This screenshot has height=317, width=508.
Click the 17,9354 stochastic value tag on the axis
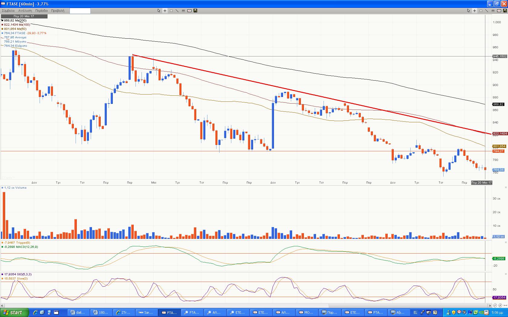pyautogui.click(x=500, y=298)
